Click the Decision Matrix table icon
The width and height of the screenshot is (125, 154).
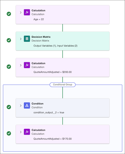point(27,39)
